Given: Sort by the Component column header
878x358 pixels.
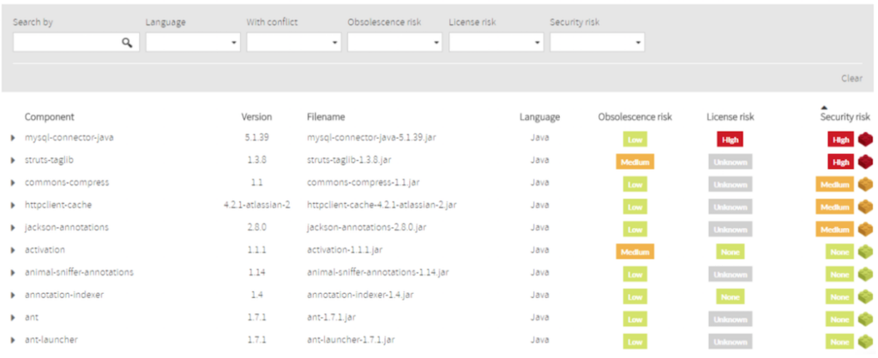Looking at the screenshot, I should tap(49, 117).
